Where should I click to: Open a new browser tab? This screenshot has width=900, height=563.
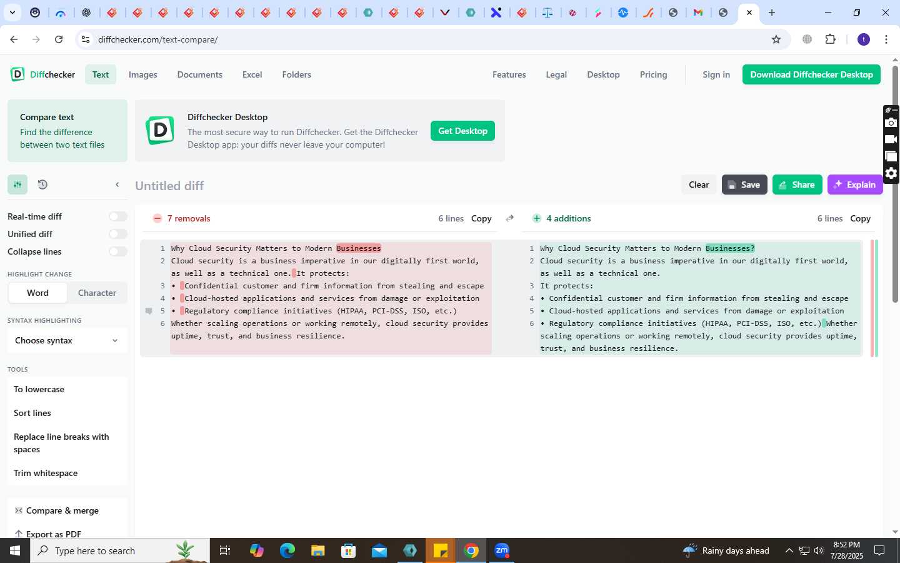(772, 13)
